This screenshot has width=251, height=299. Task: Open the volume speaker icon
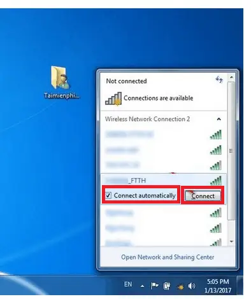[192, 286]
